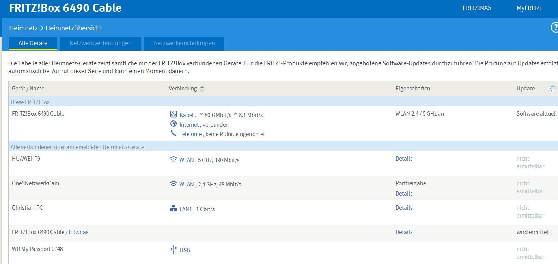The width and height of the screenshot is (558, 264).
Task: Open the Netzwerkeinstellungen tab
Action: (184, 43)
